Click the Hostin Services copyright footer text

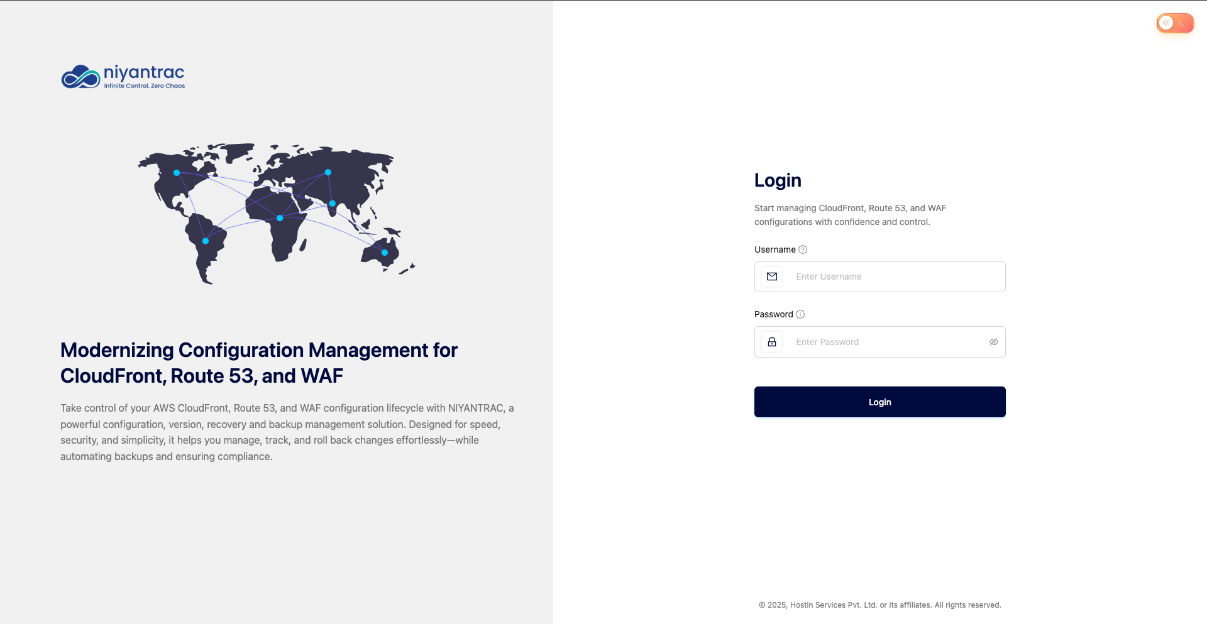click(879, 605)
